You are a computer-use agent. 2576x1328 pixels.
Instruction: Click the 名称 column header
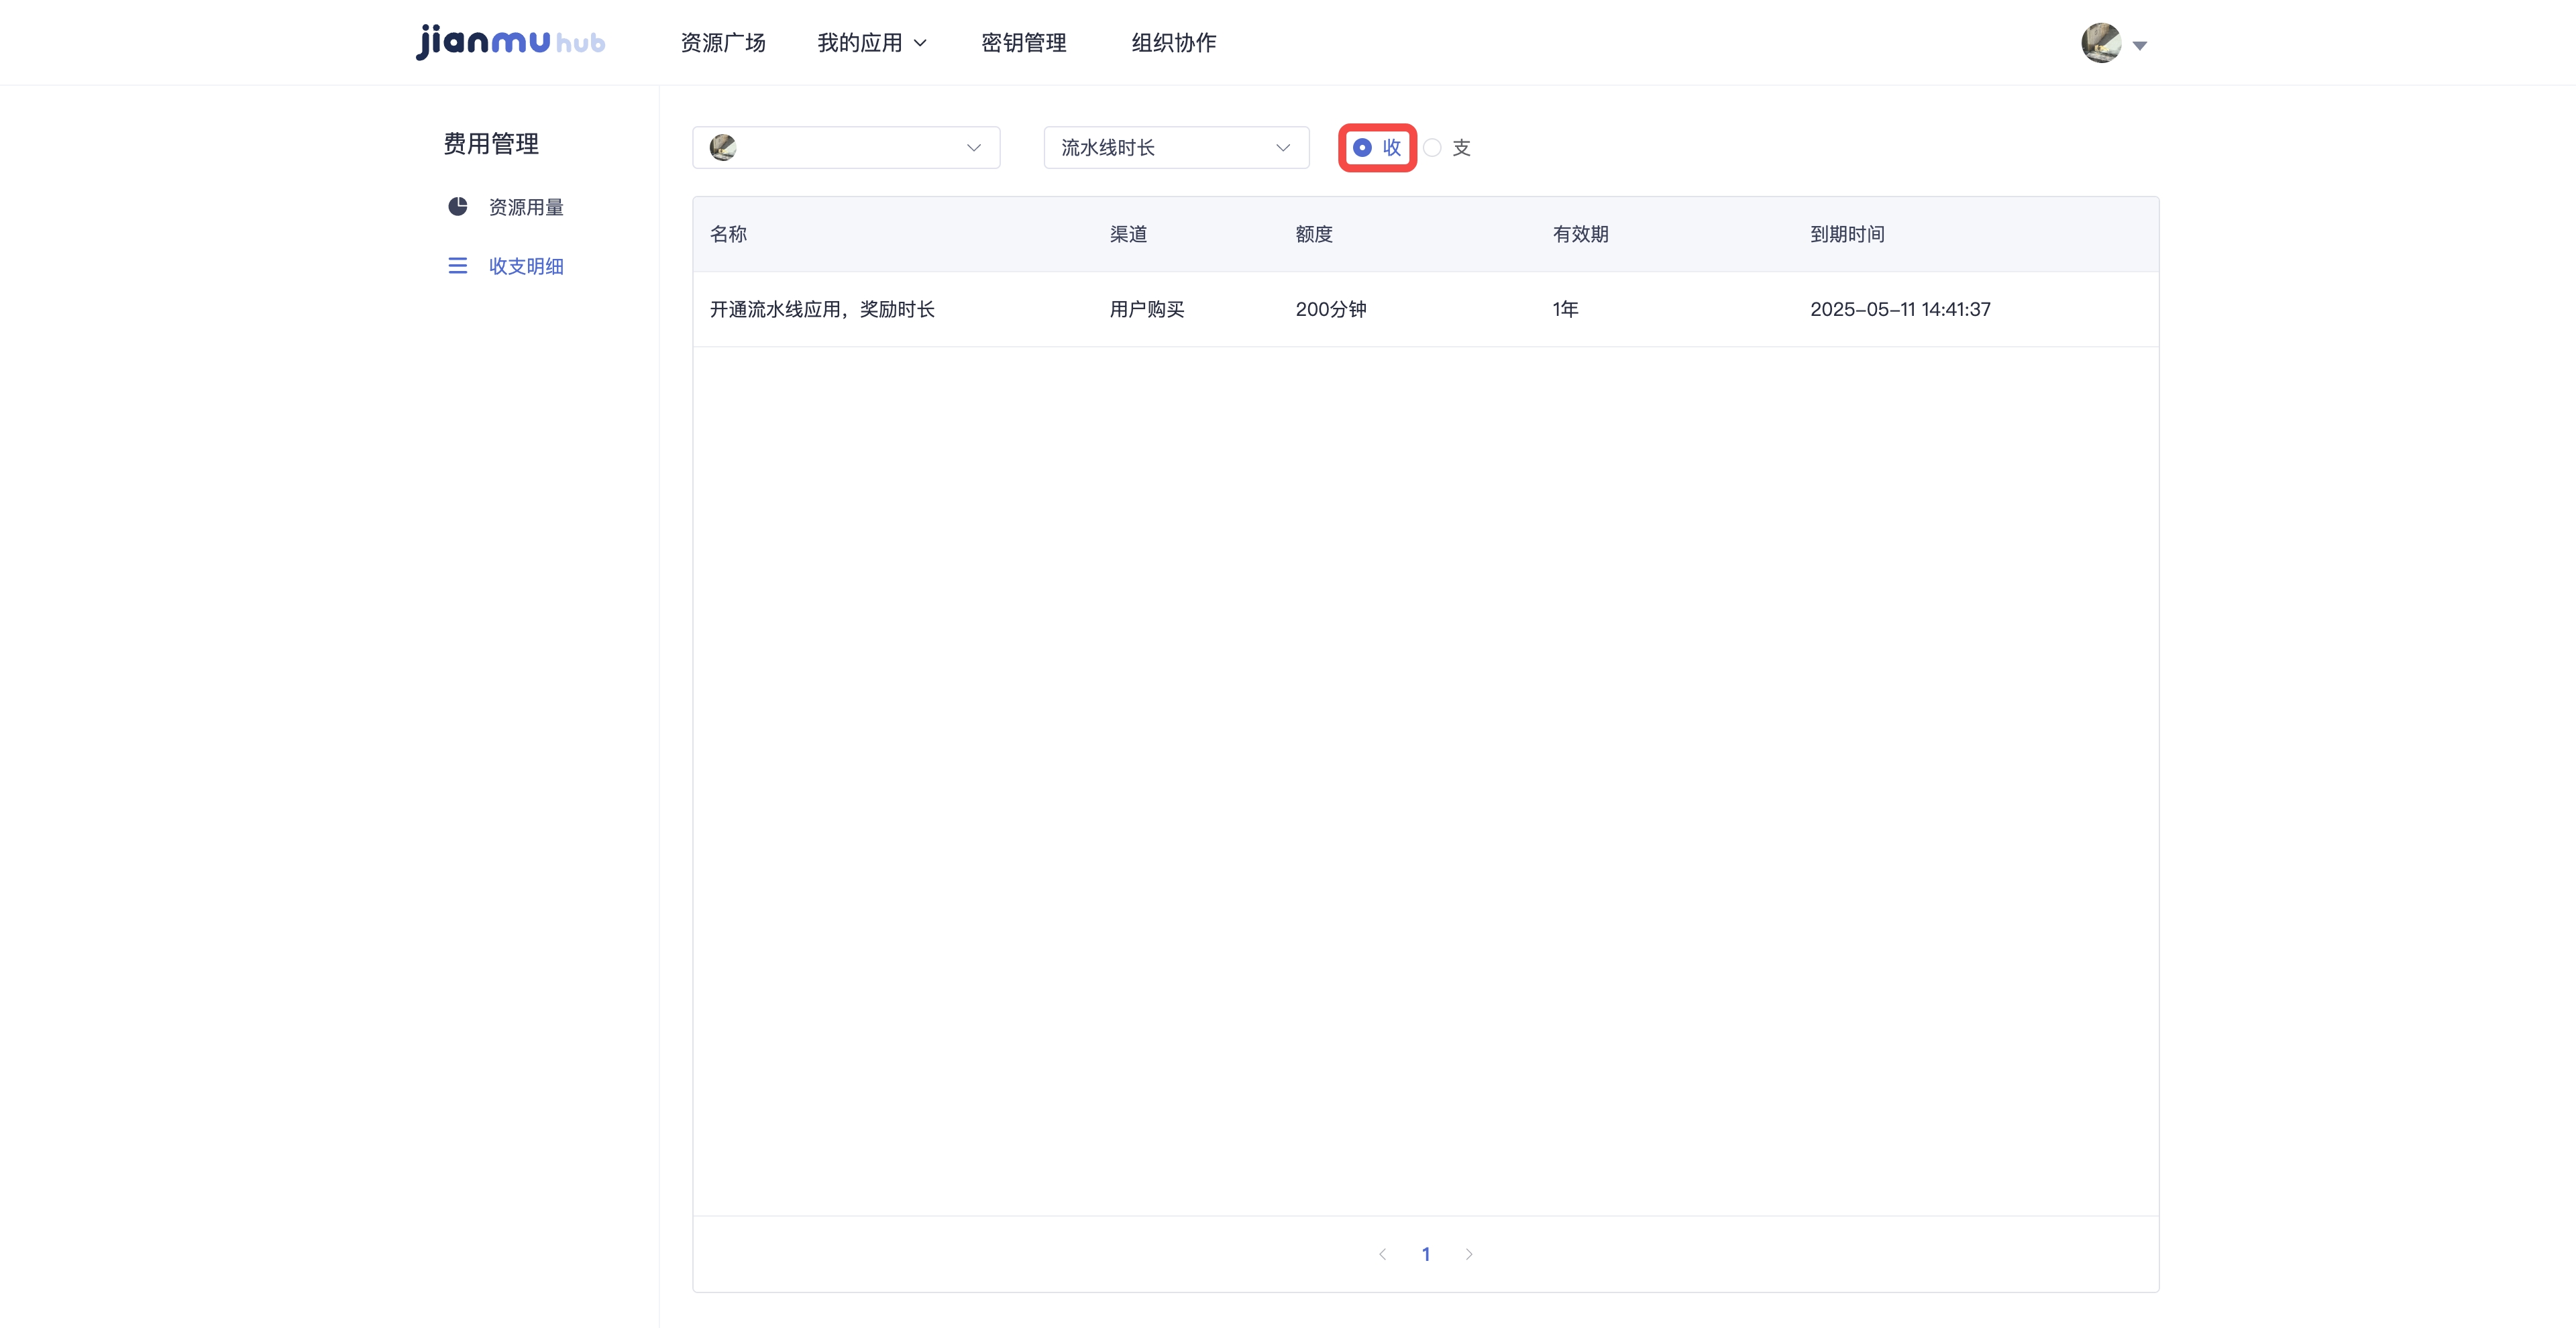[x=728, y=234]
